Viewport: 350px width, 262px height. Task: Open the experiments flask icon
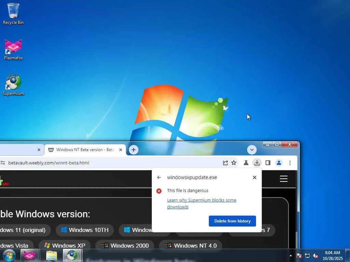(246, 163)
